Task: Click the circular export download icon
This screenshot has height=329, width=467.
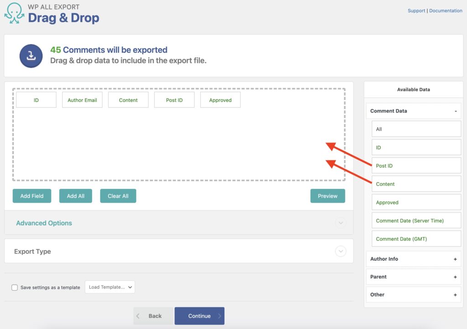Action: point(31,55)
